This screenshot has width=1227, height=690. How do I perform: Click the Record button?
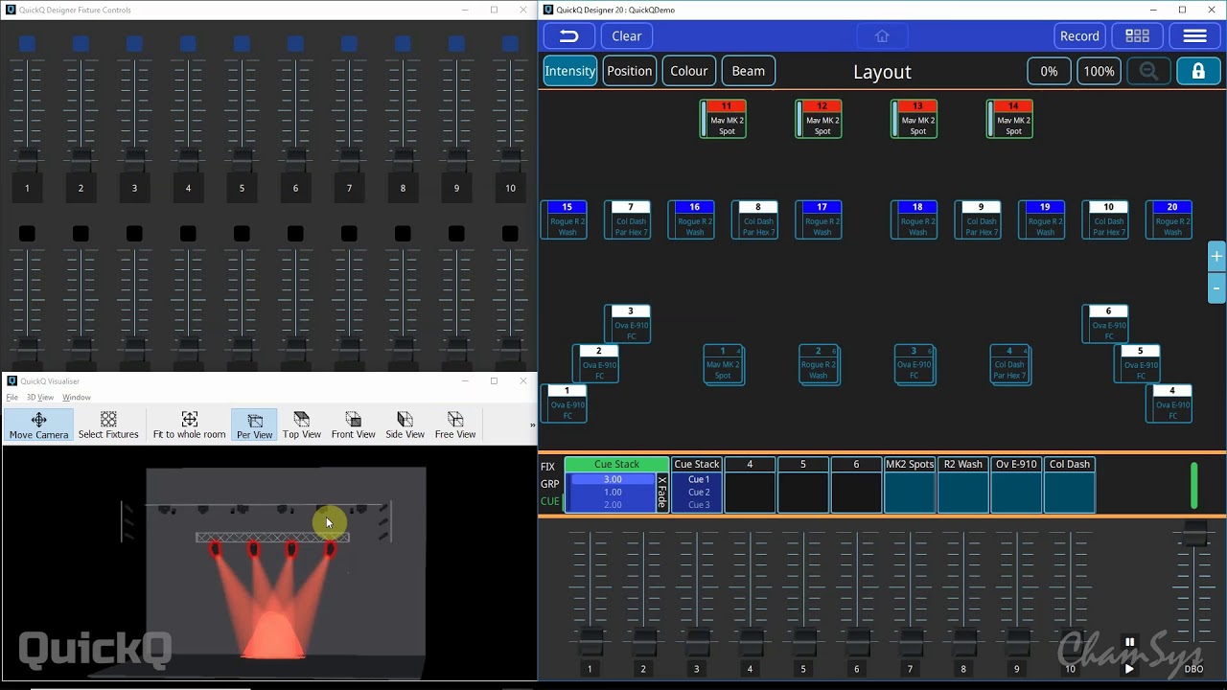coord(1079,36)
